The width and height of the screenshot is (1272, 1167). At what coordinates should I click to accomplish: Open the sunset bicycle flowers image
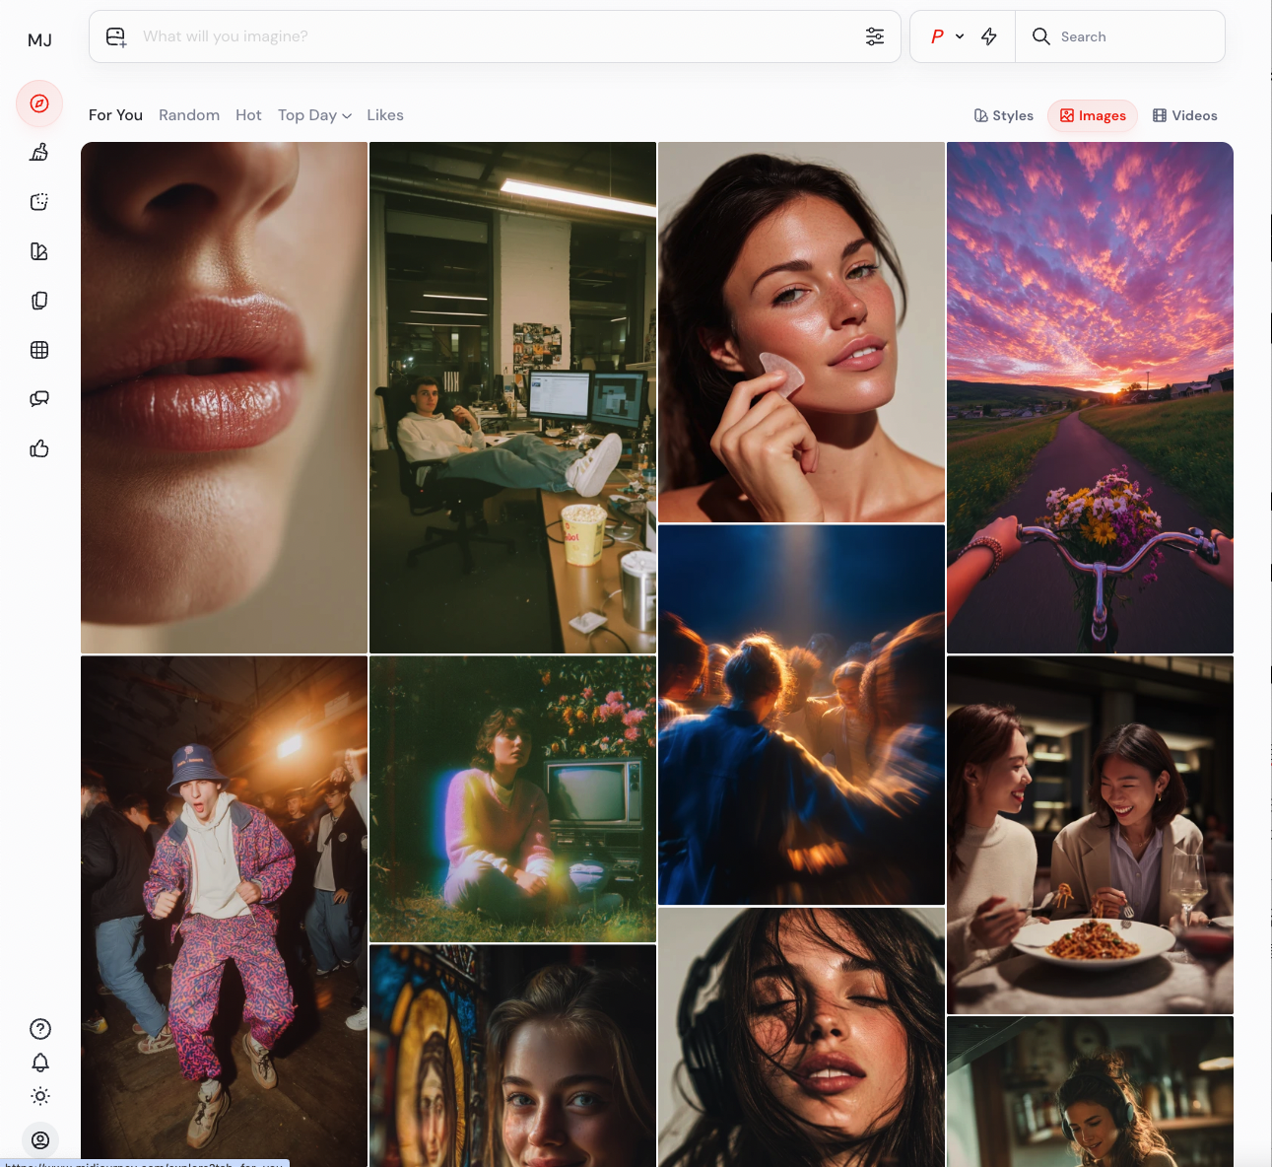(x=1090, y=397)
